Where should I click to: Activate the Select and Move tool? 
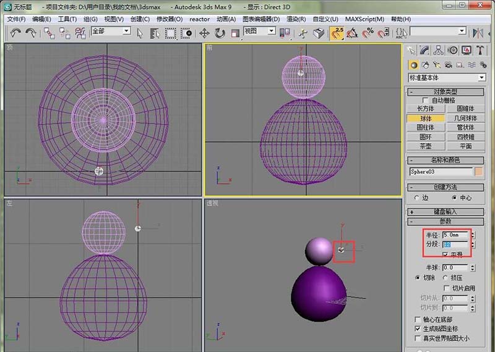pyautogui.click(x=204, y=33)
